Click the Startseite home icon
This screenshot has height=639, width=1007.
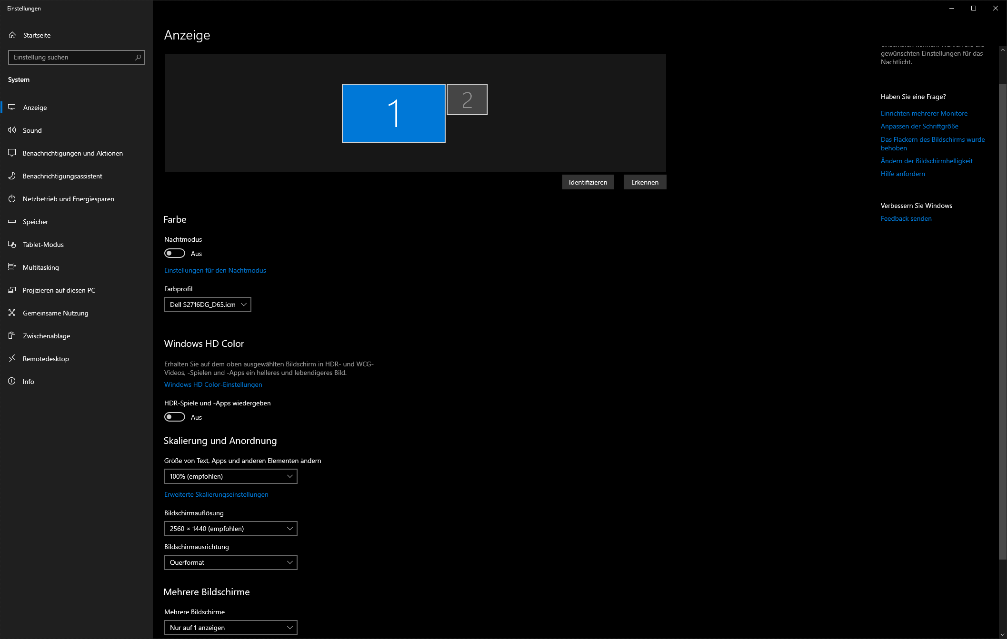(12, 35)
